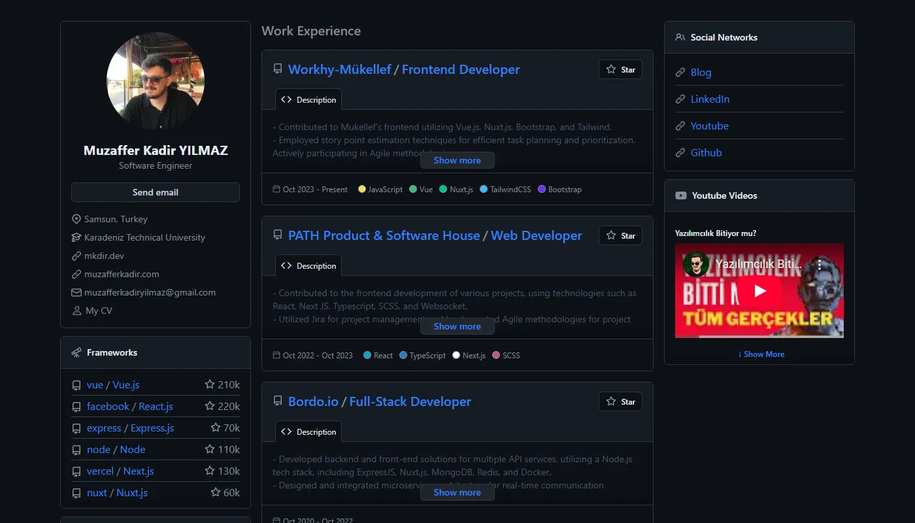Open the vue / Vue.js repository link
Screen dimensions: 915x523
(x=113, y=385)
